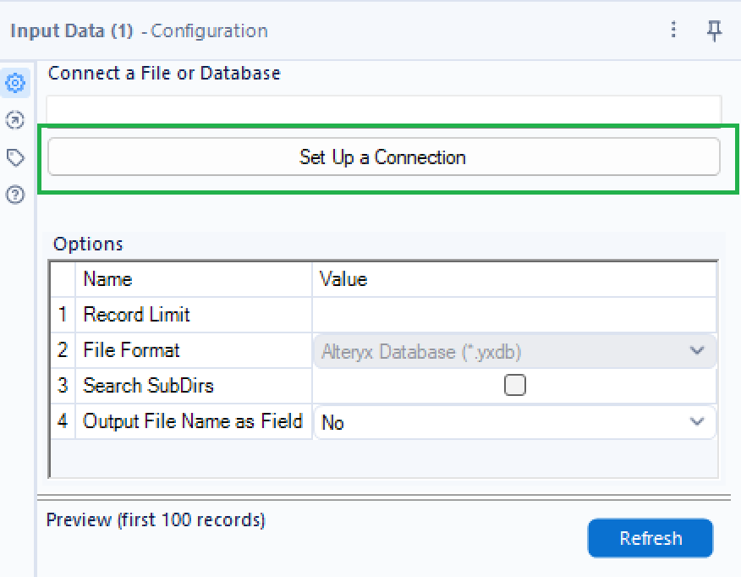Select row 4 by its number header
741x577 pixels.
pyautogui.click(x=63, y=421)
